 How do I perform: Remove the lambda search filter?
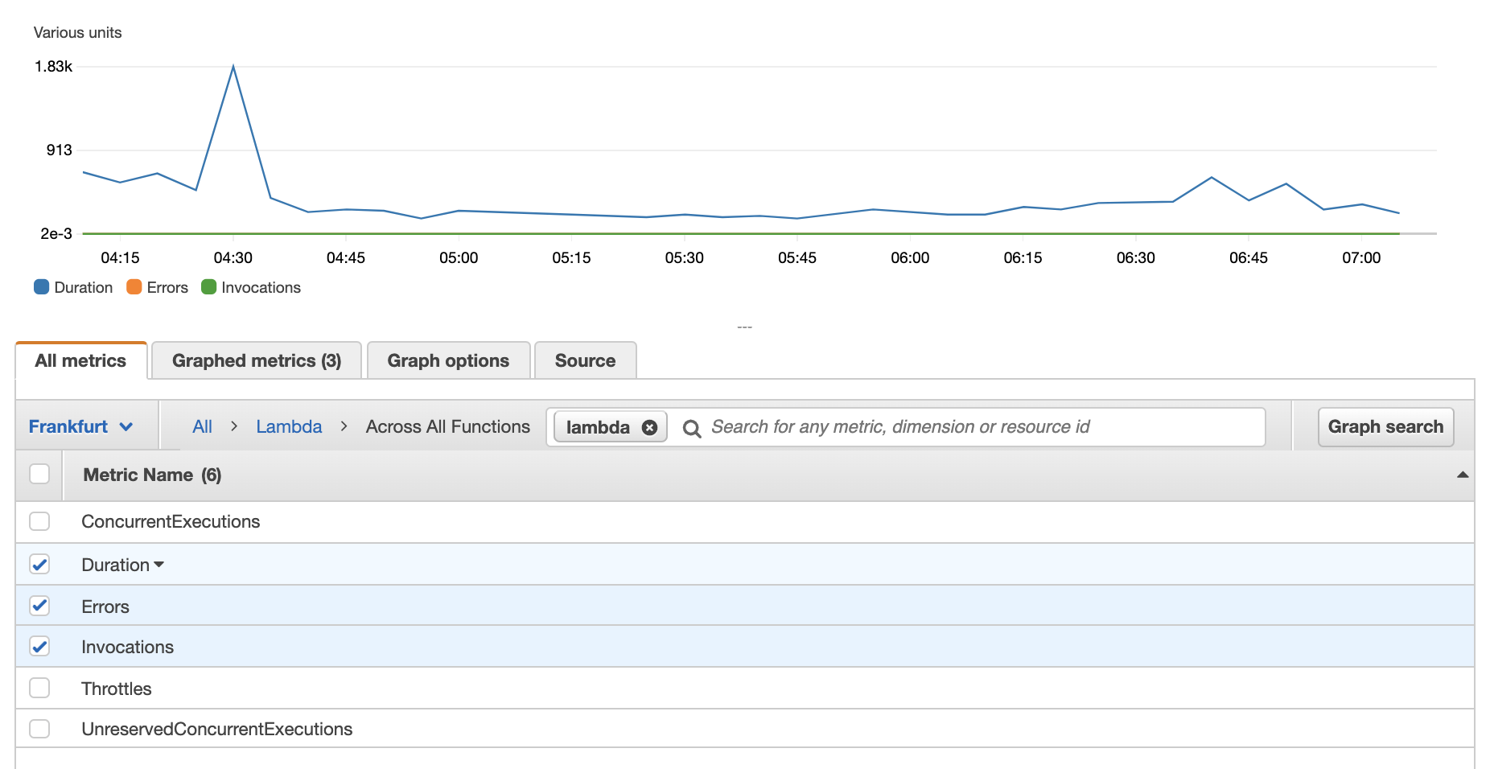click(649, 427)
